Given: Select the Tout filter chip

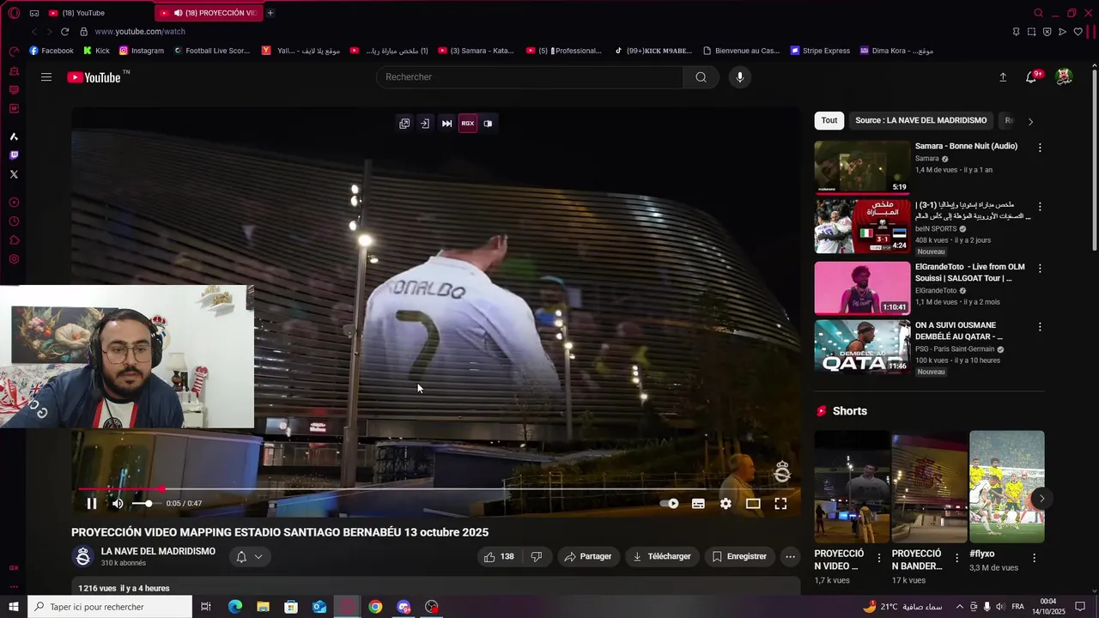Looking at the screenshot, I should 829,121.
